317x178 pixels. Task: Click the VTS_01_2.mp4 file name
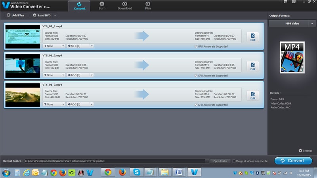tap(52, 56)
